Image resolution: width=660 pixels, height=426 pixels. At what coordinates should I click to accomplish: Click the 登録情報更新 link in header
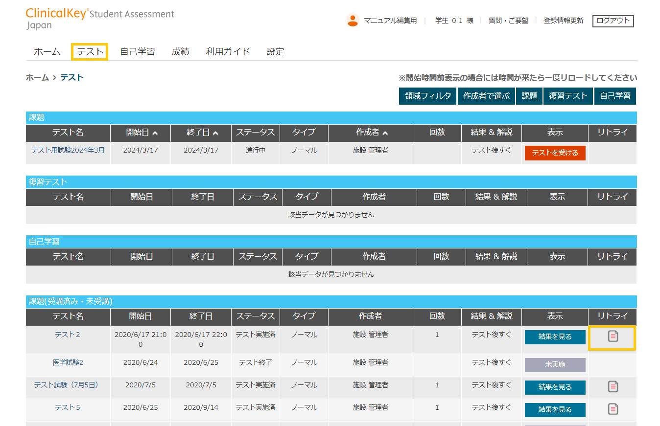(x=563, y=21)
